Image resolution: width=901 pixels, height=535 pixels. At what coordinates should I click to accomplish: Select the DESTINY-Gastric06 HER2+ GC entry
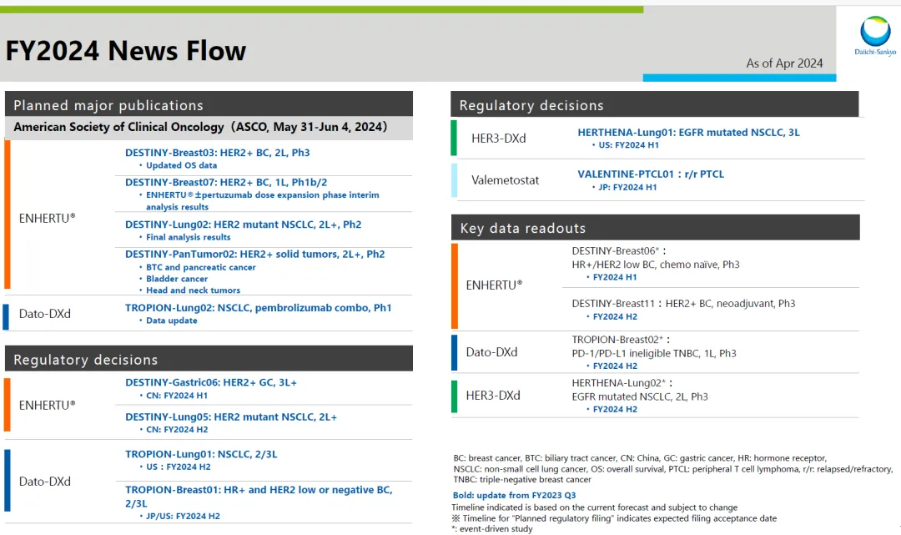pyautogui.click(x=211, y=382)
